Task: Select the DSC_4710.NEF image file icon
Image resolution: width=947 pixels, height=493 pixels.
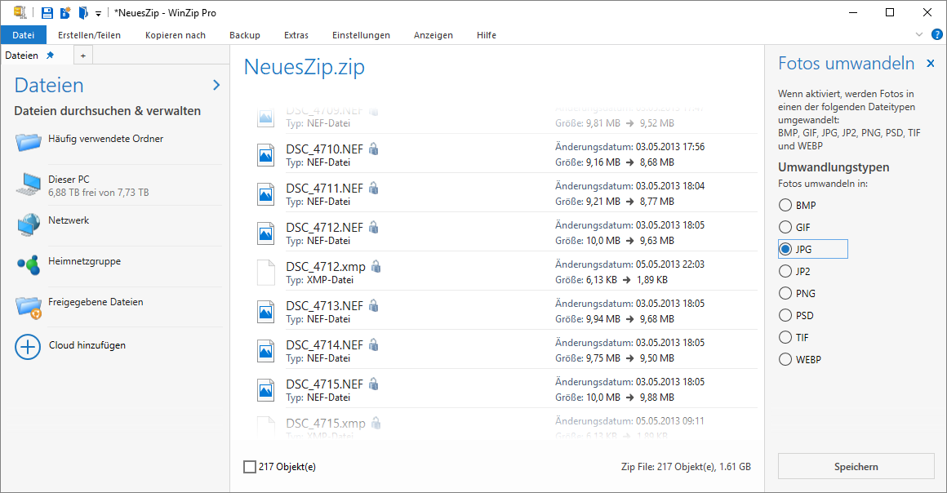Action: [x=266, y=154]
